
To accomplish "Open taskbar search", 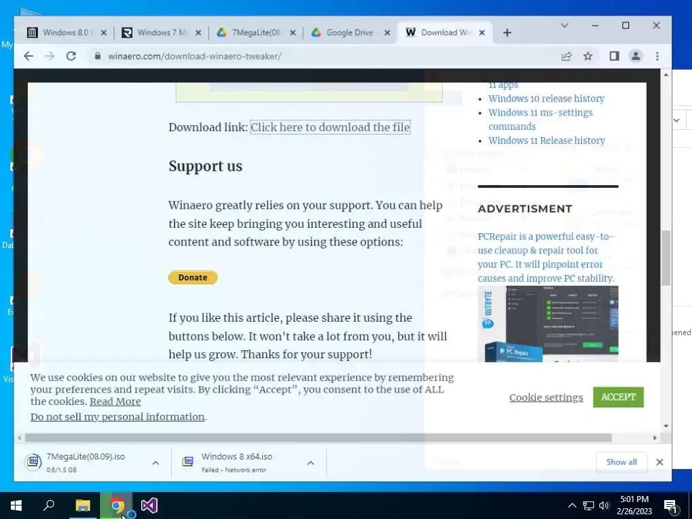I will [x=49, y=505].
